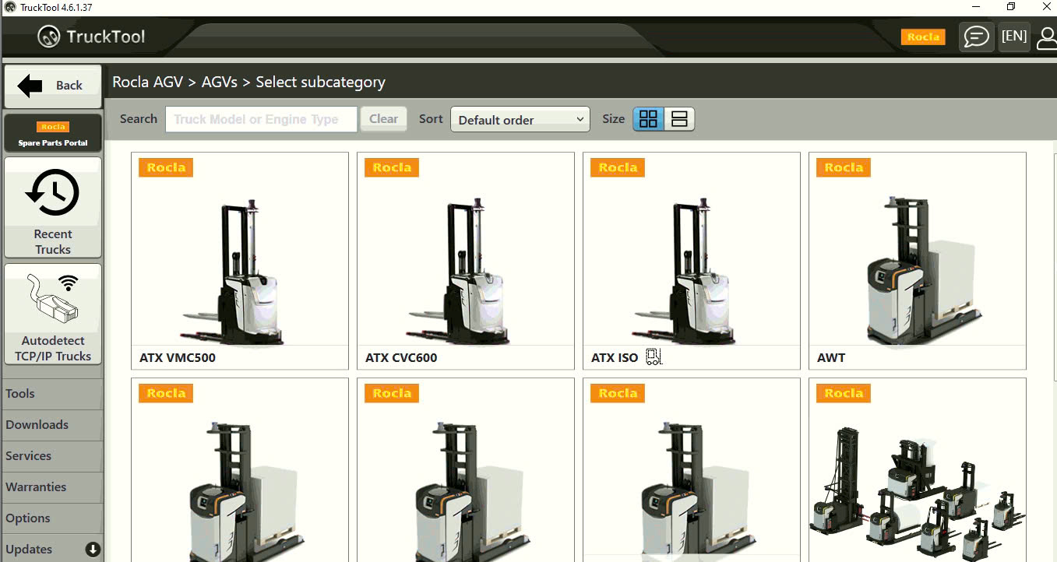The width and height of the screenshot is (1057, 562).
Task: Start Autodetect TCP/IP Trucks
Action: click(53, 314)
